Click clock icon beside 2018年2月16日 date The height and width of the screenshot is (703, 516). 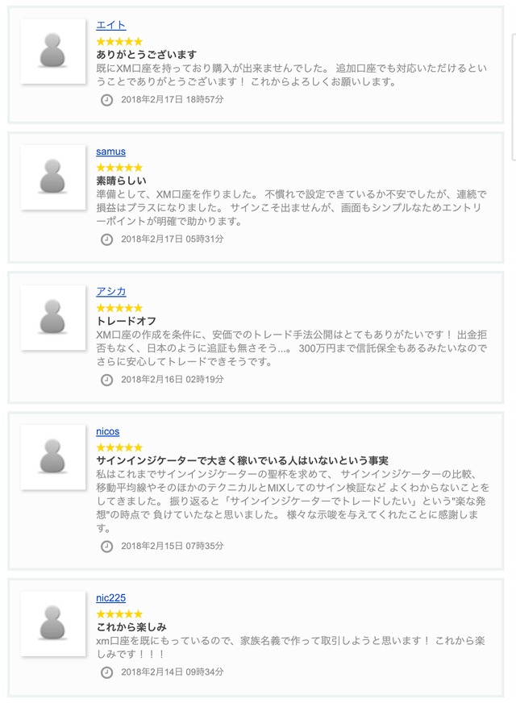(106, 380)
